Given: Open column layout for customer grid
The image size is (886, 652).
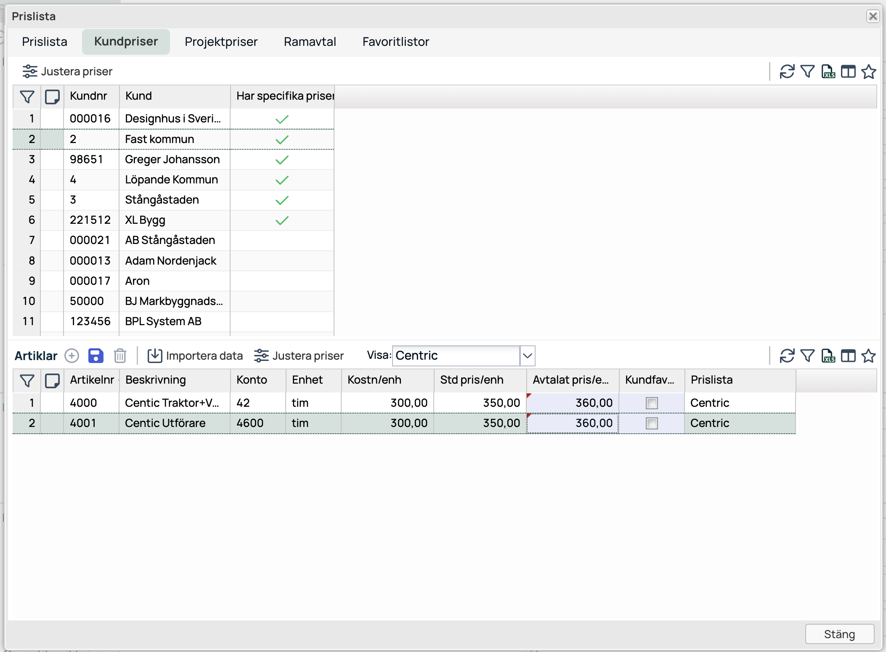Looking at the screenshot, I should pos(848,72).
